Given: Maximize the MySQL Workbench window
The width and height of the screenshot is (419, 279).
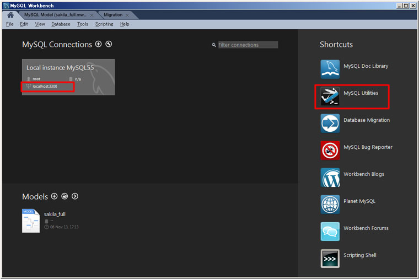Looking at the screenshot, I should (406, 6).
